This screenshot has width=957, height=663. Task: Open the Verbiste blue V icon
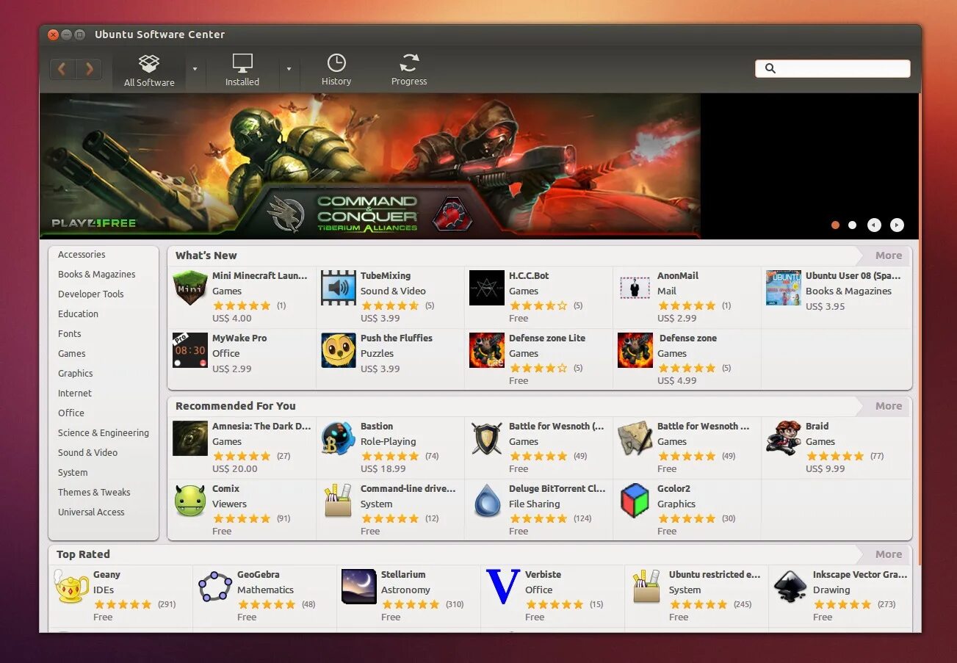503,587
